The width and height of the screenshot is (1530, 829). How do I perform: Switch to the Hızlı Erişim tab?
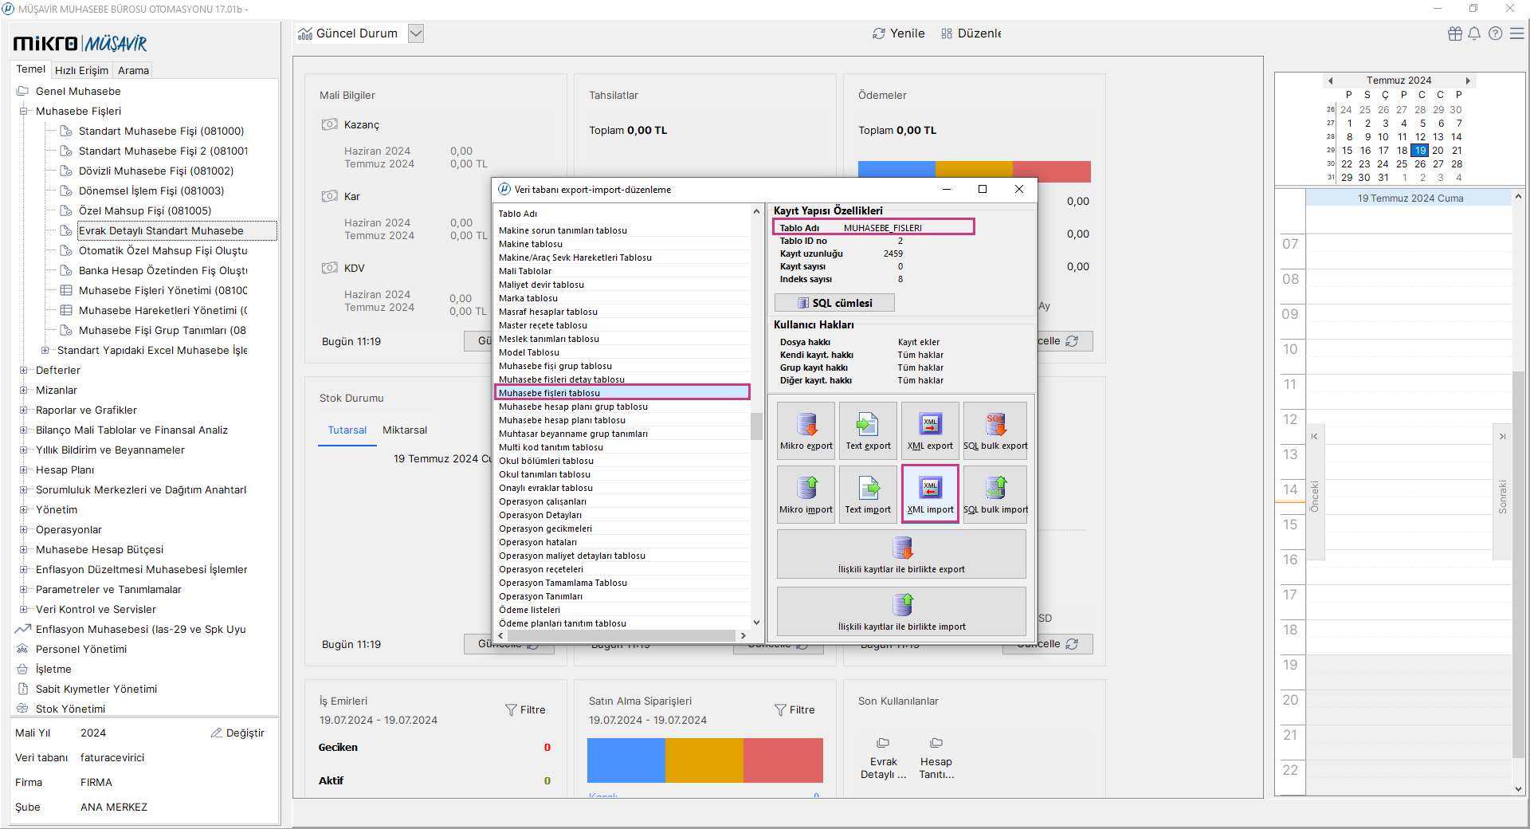[x=81, y=70]
